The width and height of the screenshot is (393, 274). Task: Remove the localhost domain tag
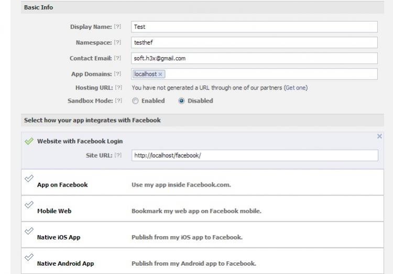tap(160, 74)
